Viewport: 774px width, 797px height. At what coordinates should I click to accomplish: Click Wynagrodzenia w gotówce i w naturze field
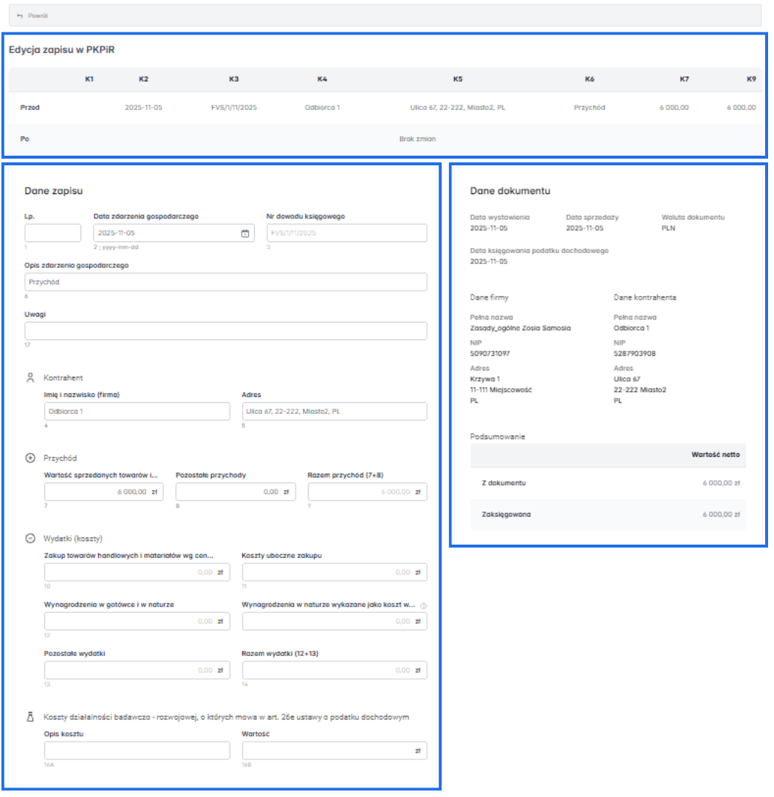click(x=137, y=621)
